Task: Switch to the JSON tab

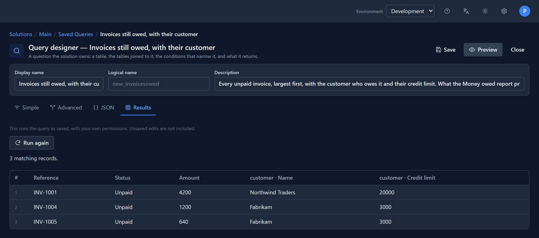Action: tap(104, 108)
